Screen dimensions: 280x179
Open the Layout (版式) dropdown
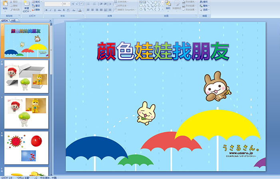(37, 2)
